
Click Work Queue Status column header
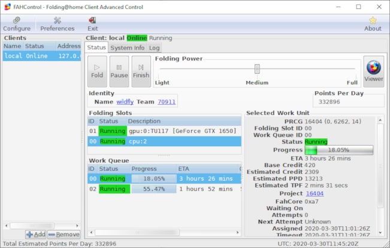point(114,169)
